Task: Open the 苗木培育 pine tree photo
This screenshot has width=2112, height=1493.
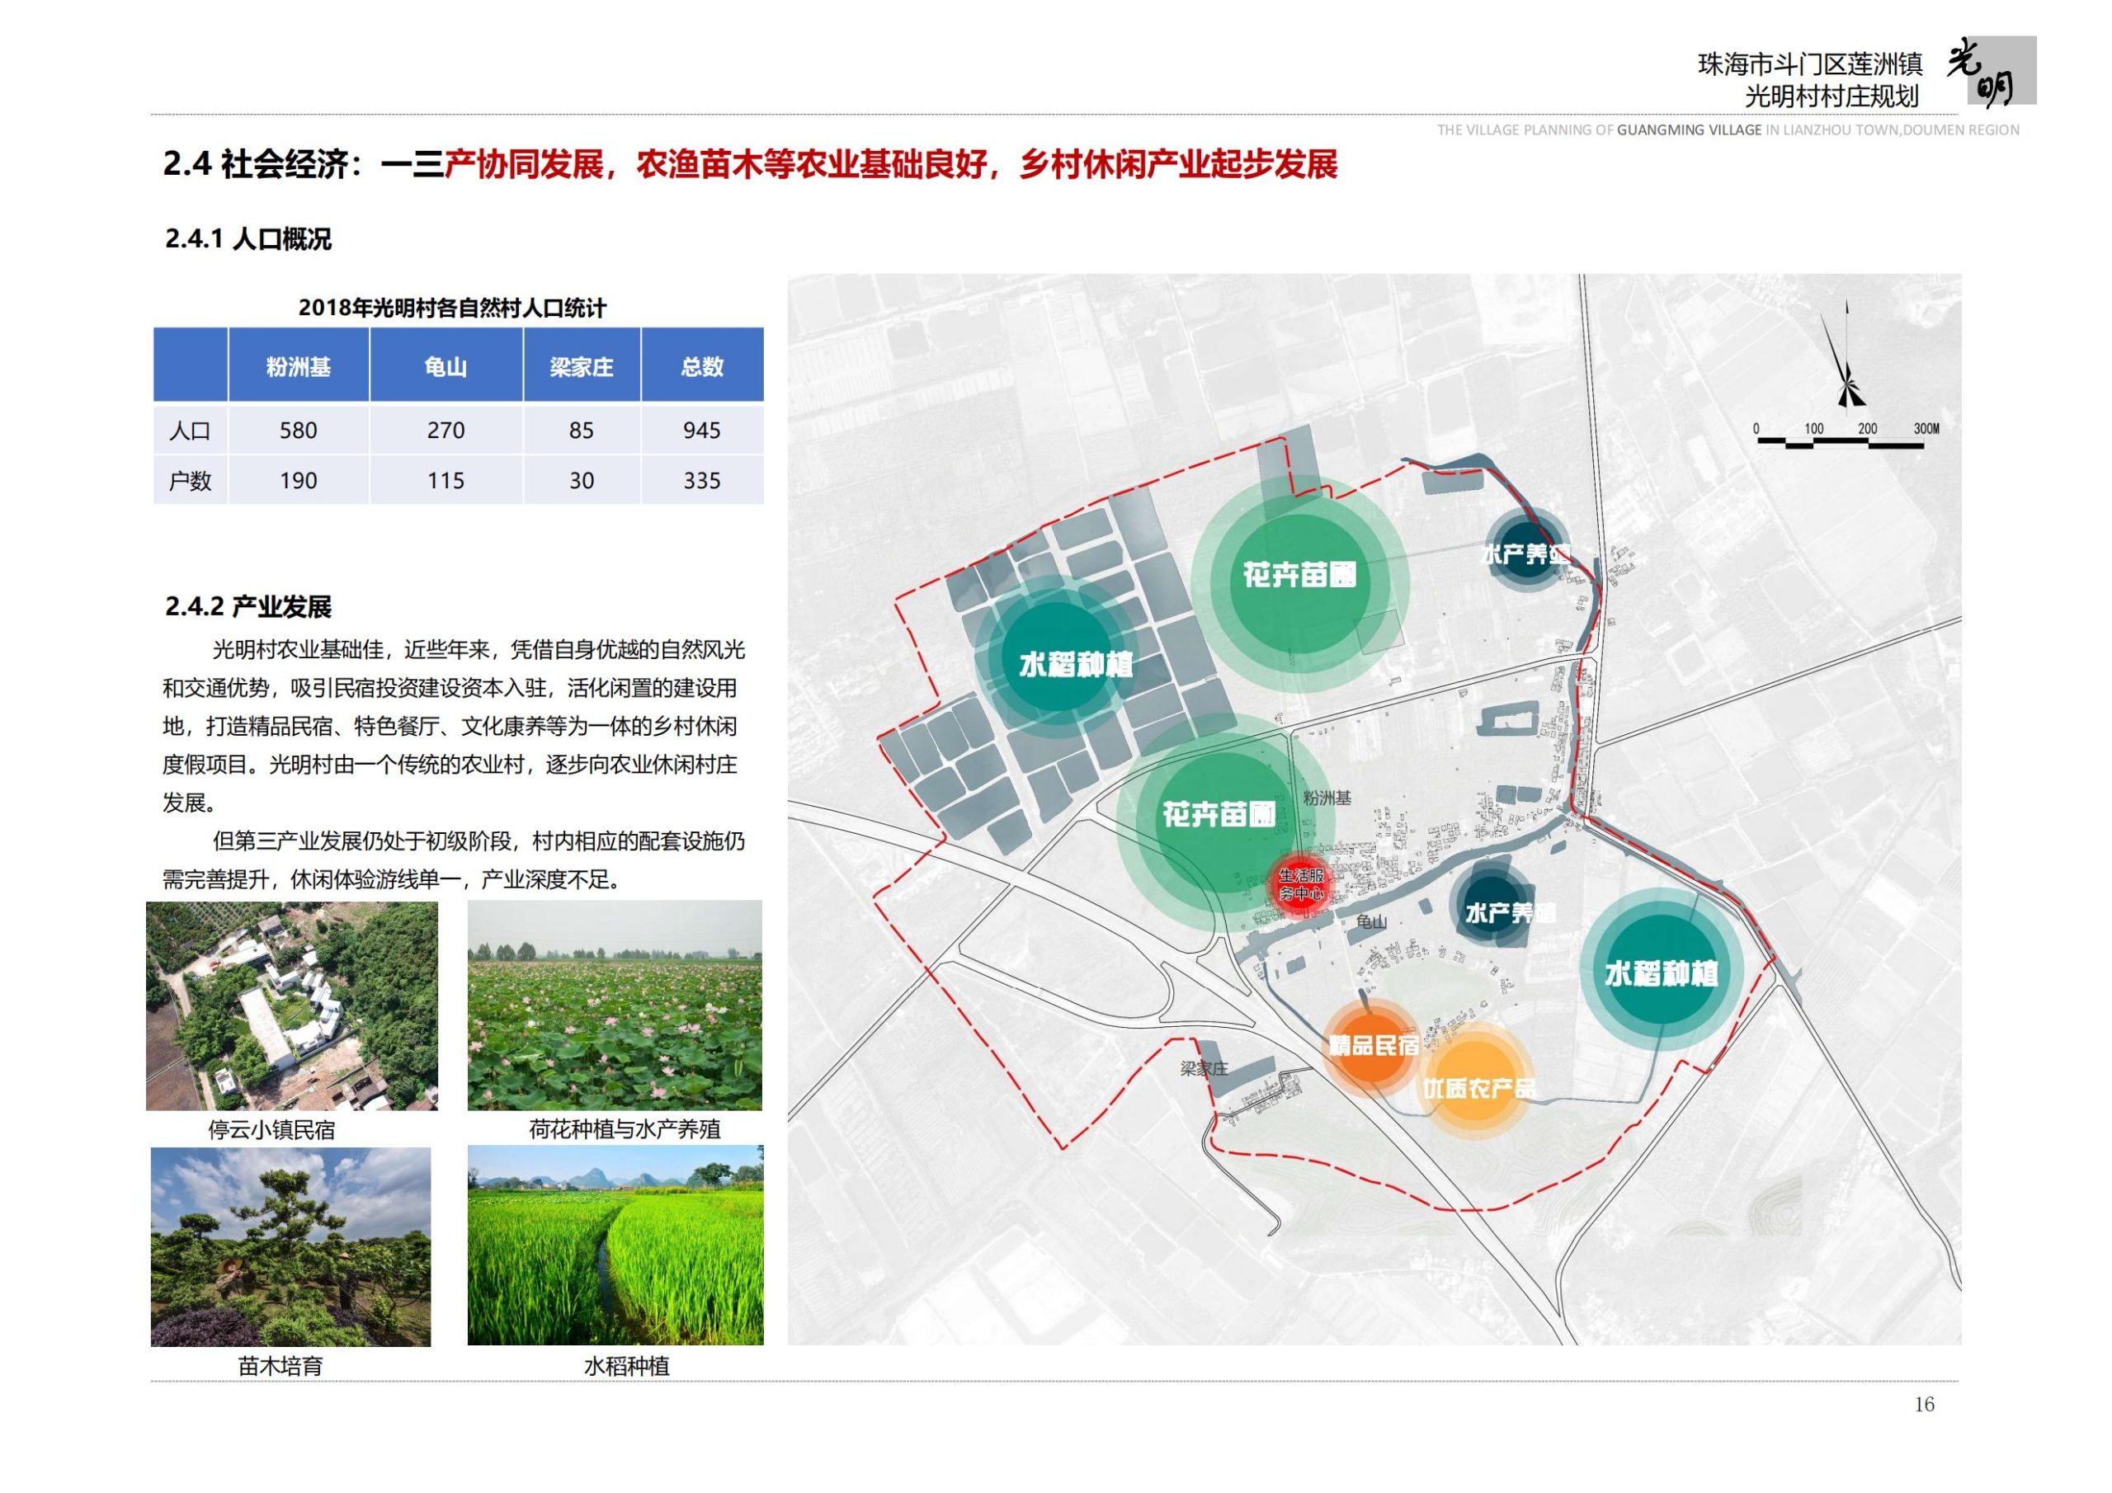Action: coord(290,1246)
